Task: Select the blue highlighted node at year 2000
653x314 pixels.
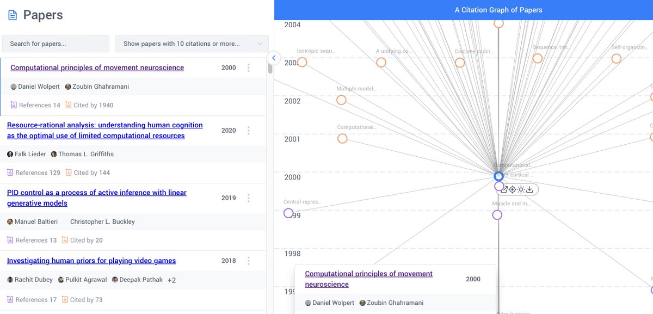Action: coord(498,176)
